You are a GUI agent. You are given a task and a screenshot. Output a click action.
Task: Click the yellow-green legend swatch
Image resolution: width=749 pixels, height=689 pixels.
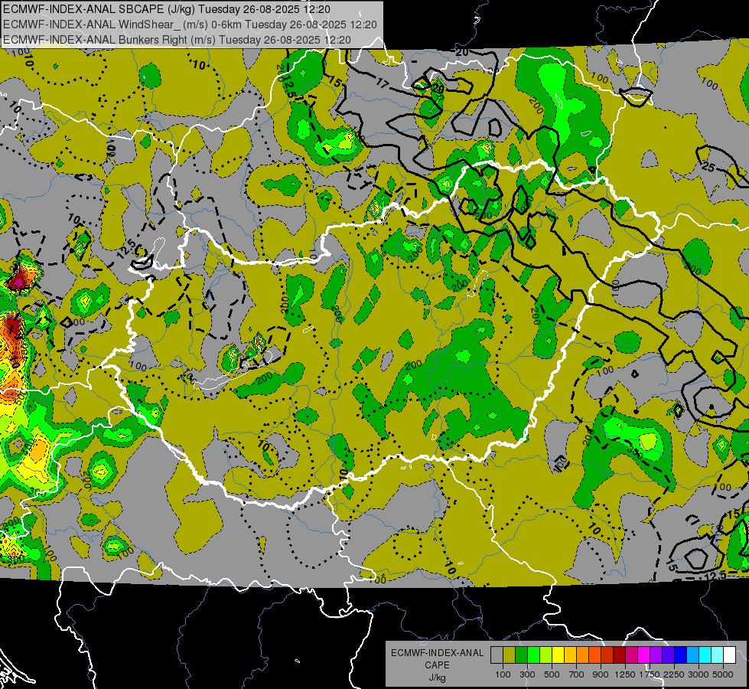coord(546,655)
